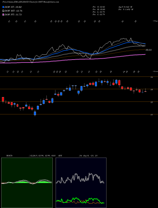This screenshot has height=208, width=158.
Task: Click the 'MACD:' panel label
Action: tap(9, 156)
